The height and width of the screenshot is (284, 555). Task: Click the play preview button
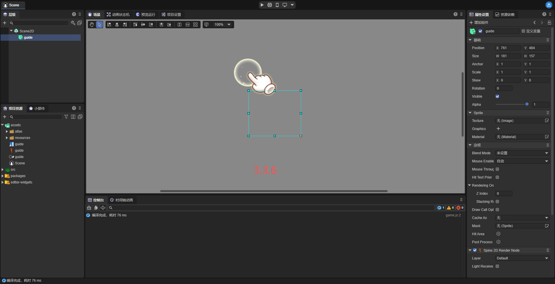click(262, 5)
